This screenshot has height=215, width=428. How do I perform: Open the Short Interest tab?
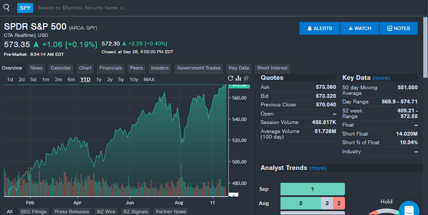point(272,68)
